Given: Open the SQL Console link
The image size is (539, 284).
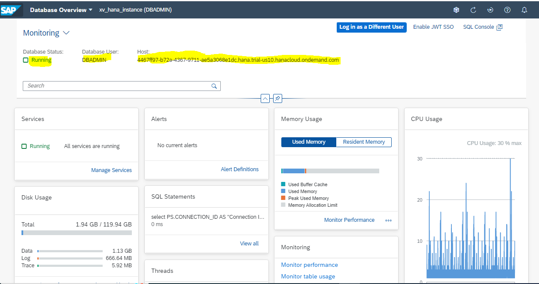Looking at the screenshot, I should (478, 27).
